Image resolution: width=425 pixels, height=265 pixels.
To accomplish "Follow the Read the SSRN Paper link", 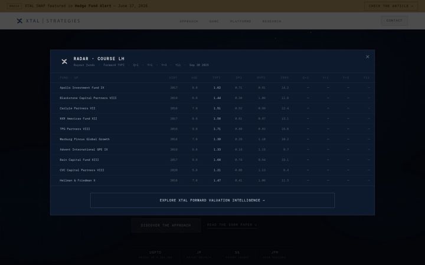I will [232, 225].
